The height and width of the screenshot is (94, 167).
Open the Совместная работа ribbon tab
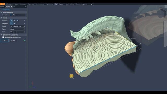[82, 4]
